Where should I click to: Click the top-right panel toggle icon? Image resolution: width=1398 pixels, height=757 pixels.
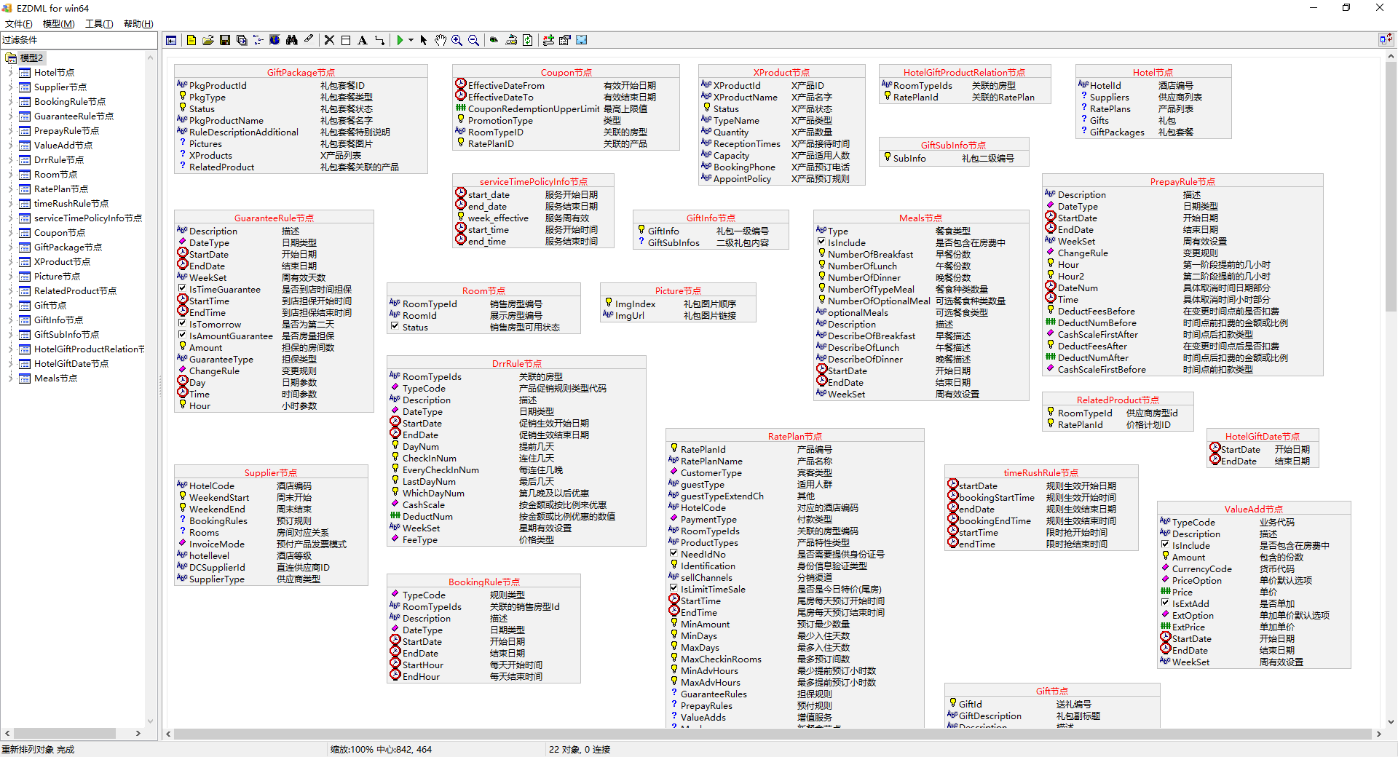(1386, 39)
